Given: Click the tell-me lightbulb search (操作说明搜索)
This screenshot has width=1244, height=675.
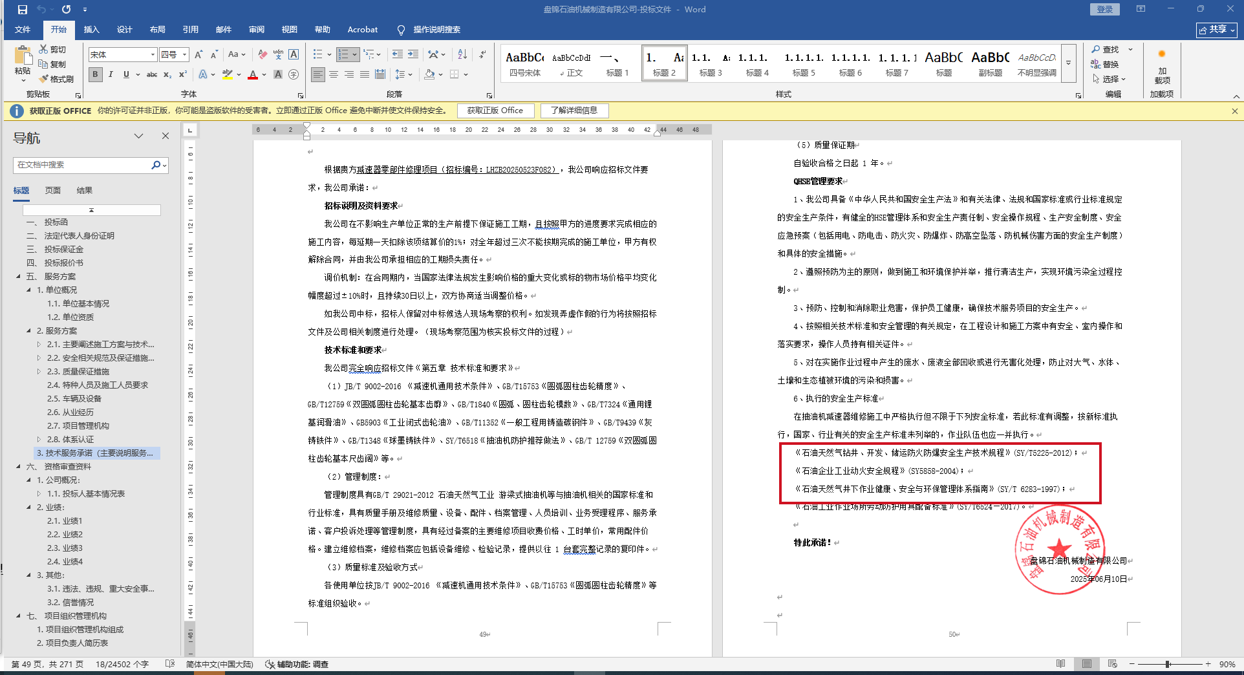Looking at the screenshot, I should click(429, 30).
